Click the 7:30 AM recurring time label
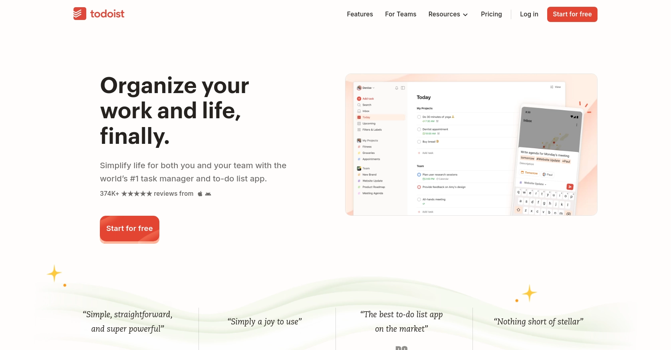The height and width of the screenshot is (350, 671). 429,121
